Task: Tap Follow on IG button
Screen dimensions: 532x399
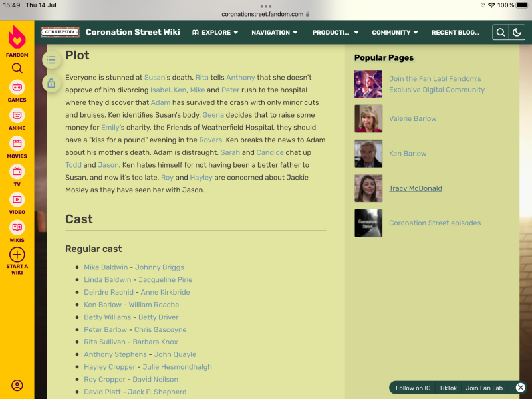Action: [413, 388]
